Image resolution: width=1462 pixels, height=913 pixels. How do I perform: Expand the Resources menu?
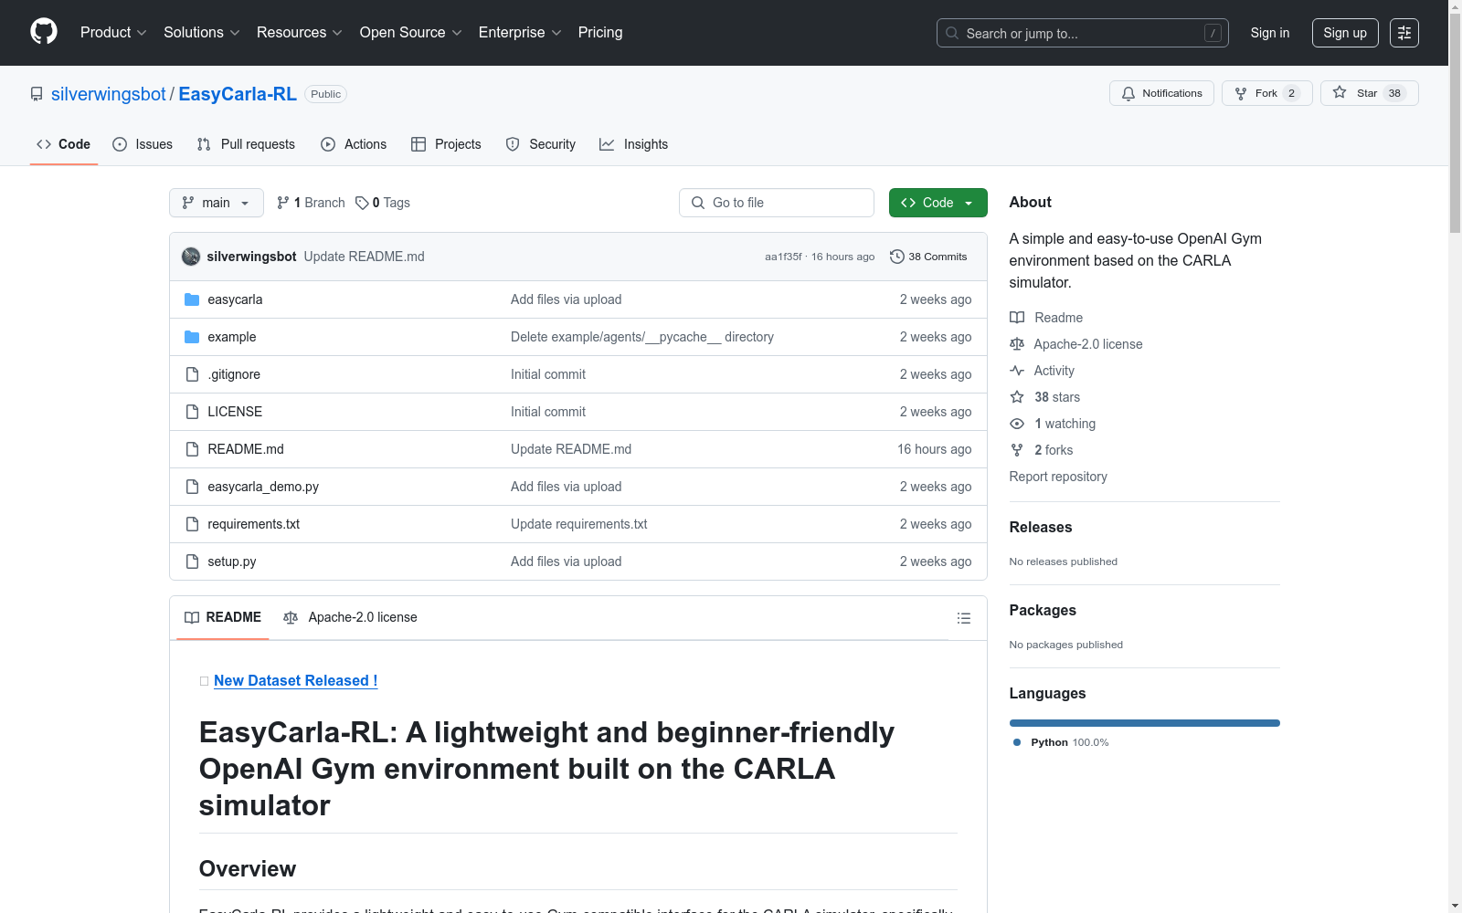(x=300, y=33)
